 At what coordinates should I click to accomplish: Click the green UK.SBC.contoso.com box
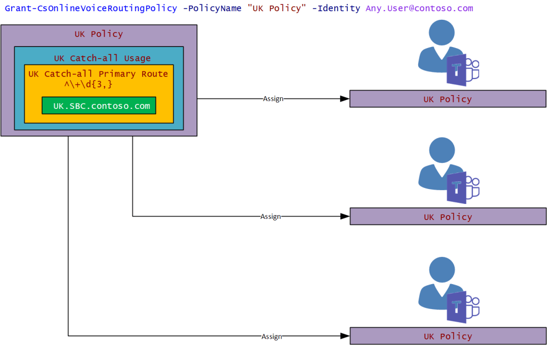(x=99, y=106)
